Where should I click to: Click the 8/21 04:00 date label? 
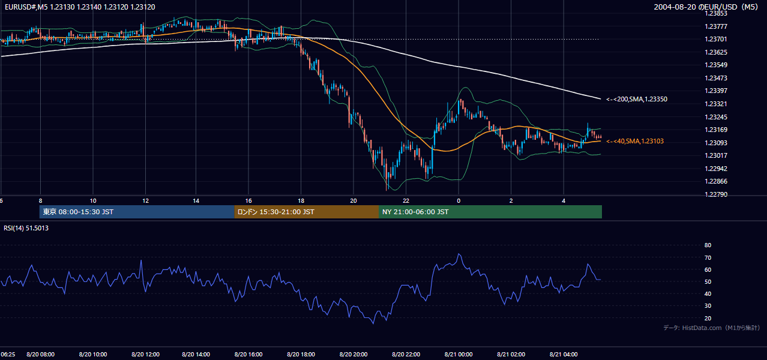tap(563, 355)
